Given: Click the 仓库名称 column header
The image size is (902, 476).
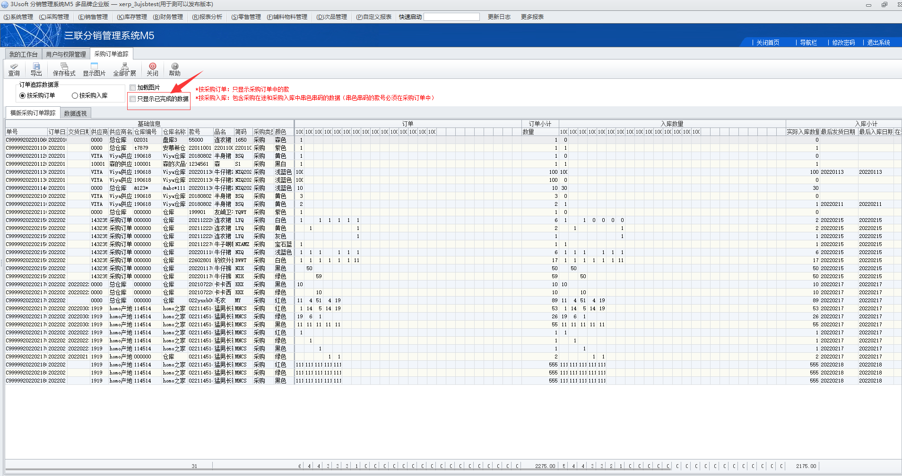Looking at the screenshot, I should [x=174, y=132].
